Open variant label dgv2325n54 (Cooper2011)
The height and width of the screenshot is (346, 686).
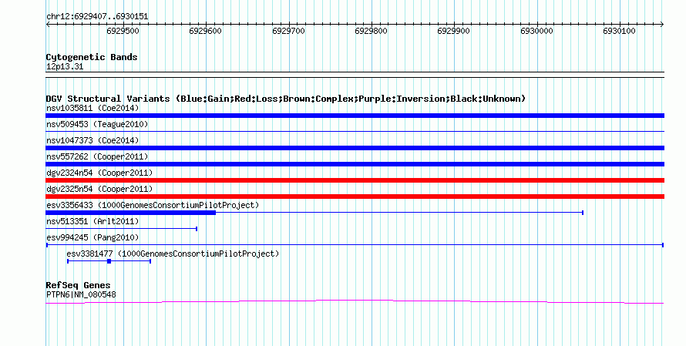tap(99, 189)
